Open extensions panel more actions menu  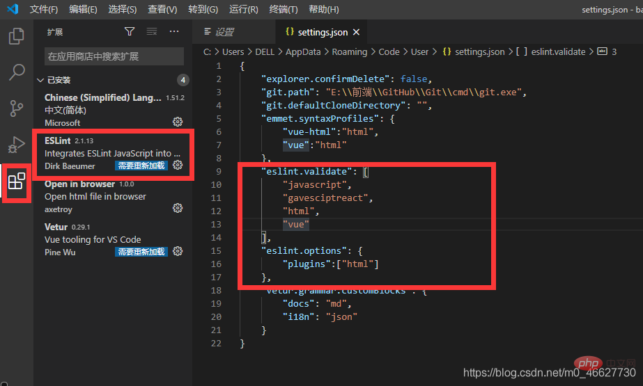pos(174,31)
